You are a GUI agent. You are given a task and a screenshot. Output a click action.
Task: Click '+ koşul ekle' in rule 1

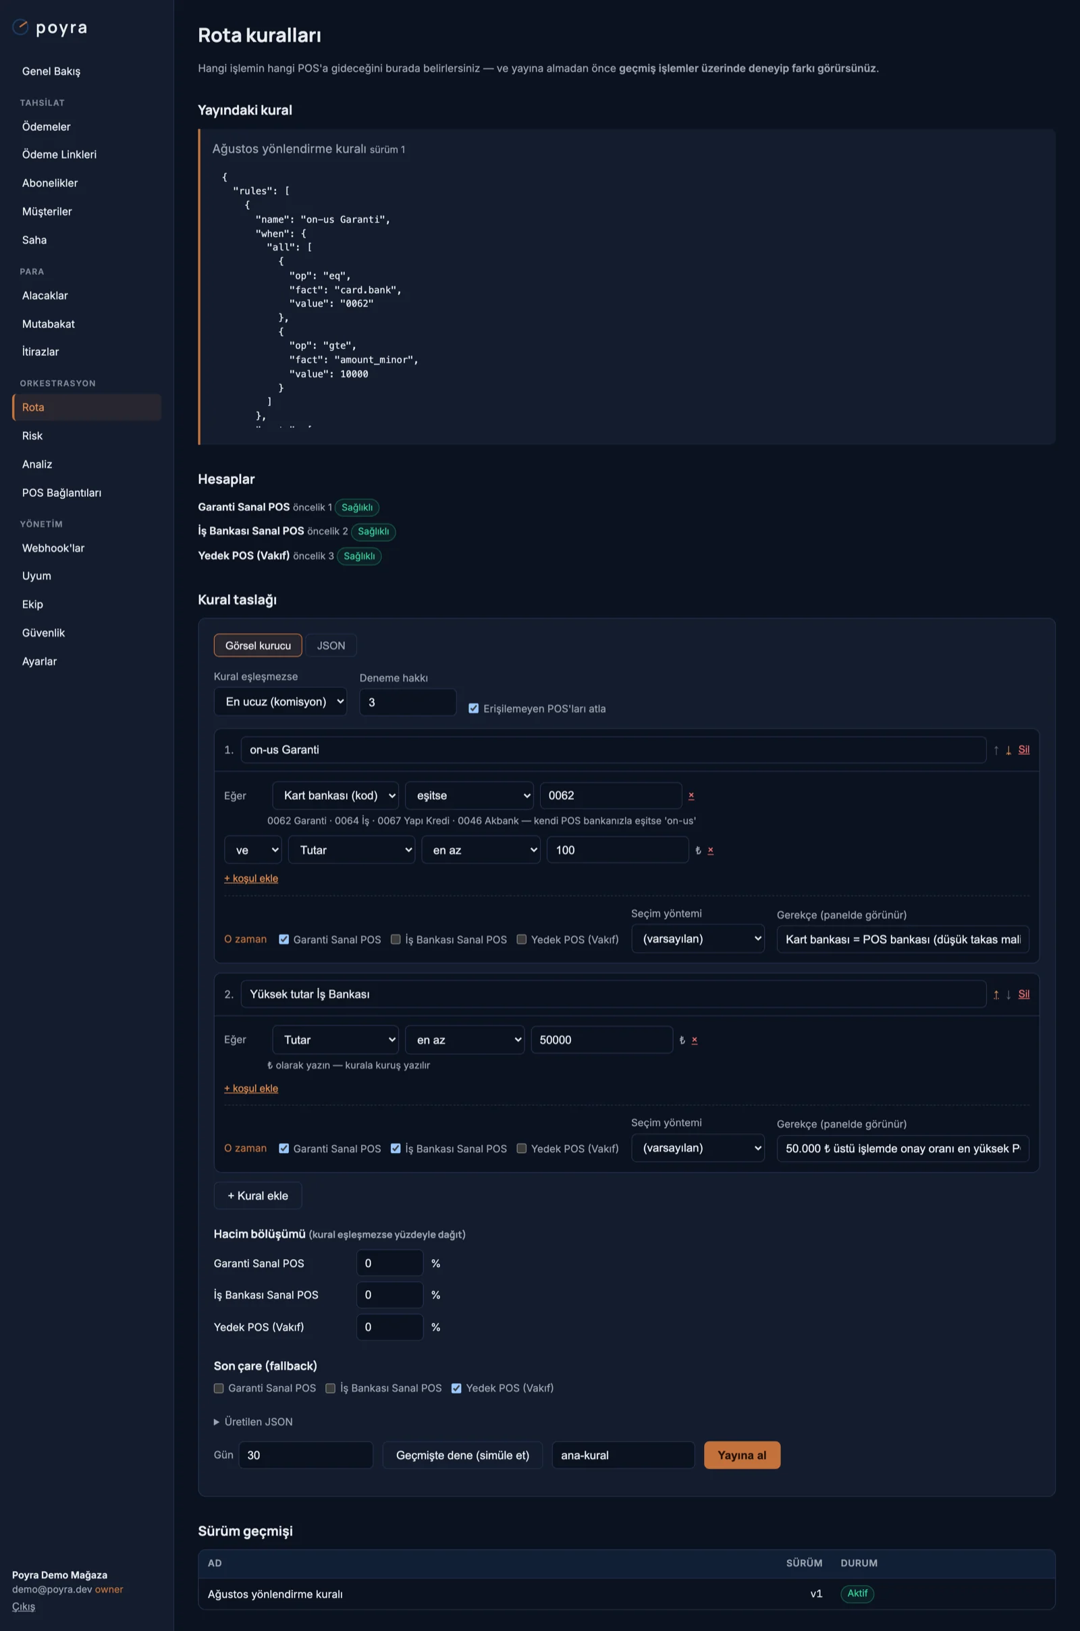[x=251, y=878]
